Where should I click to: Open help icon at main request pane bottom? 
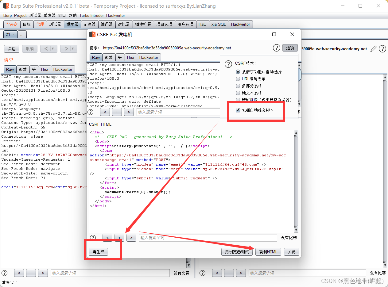5,273
